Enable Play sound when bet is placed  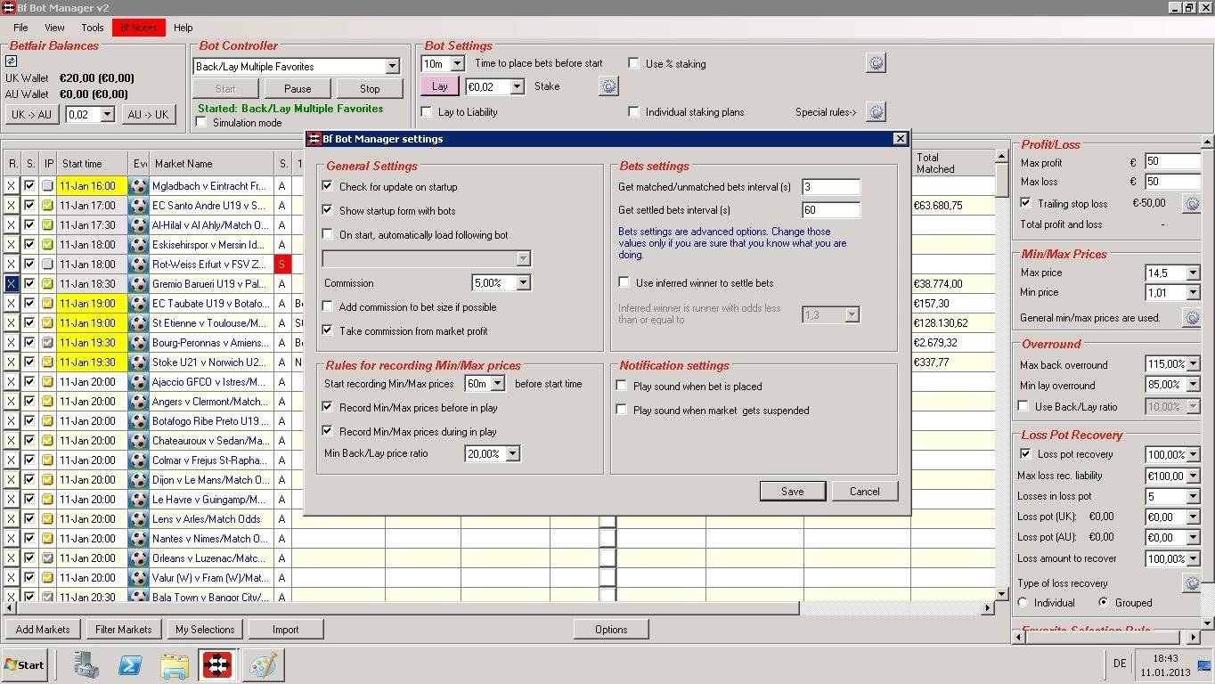point(622,387)
